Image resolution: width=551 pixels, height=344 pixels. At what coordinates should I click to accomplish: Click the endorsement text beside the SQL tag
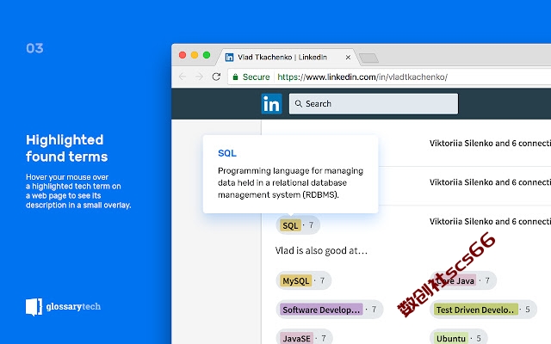(490, 222)
